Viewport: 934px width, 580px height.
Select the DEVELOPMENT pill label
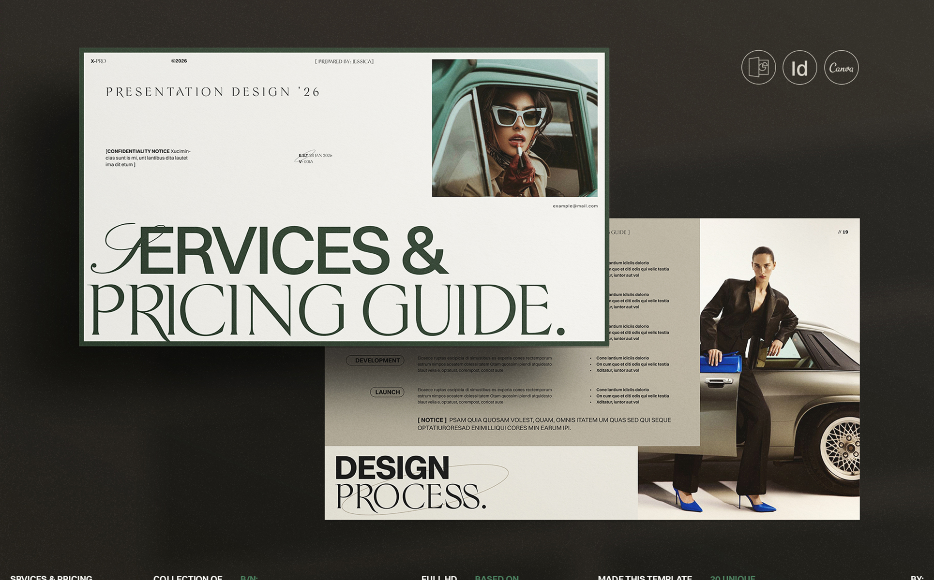click(376, 361)
